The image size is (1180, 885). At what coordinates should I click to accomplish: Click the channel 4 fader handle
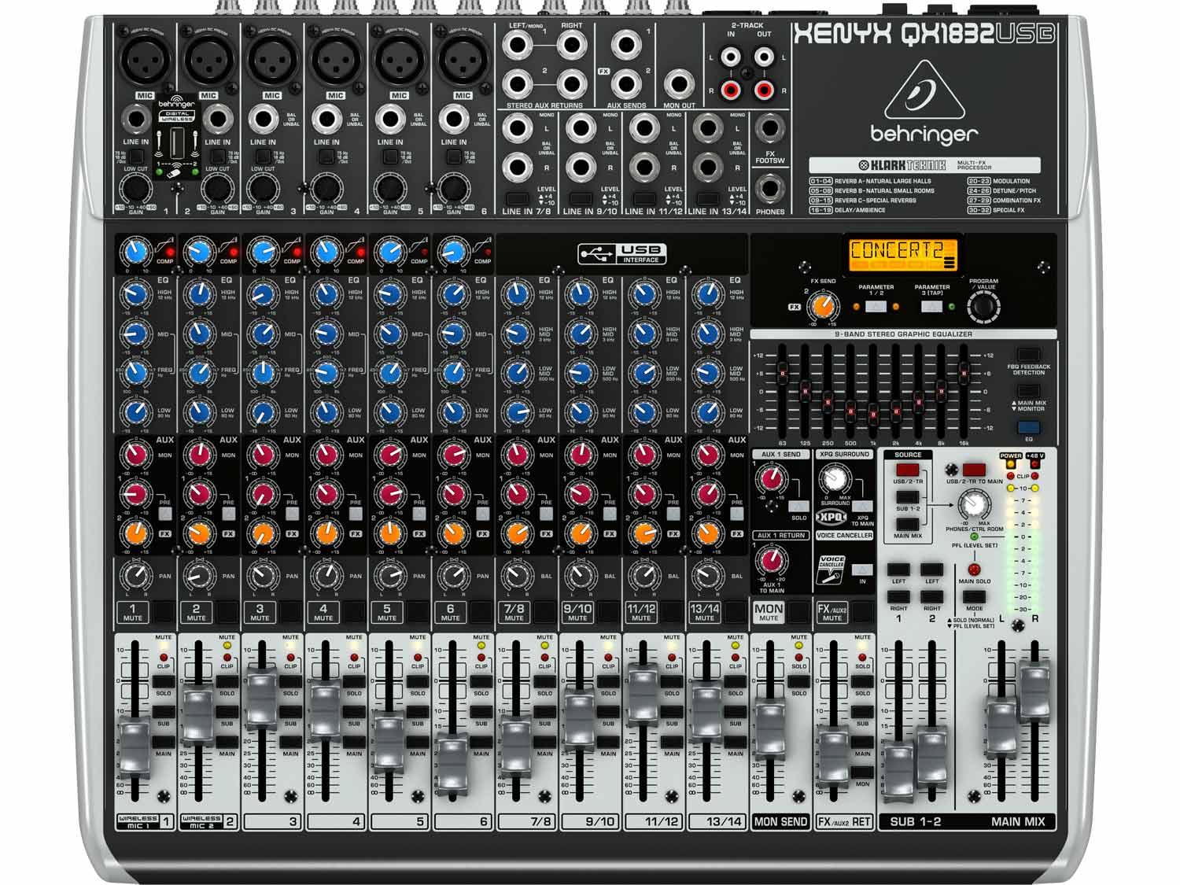pyautogui.click(x=323, y=709)
